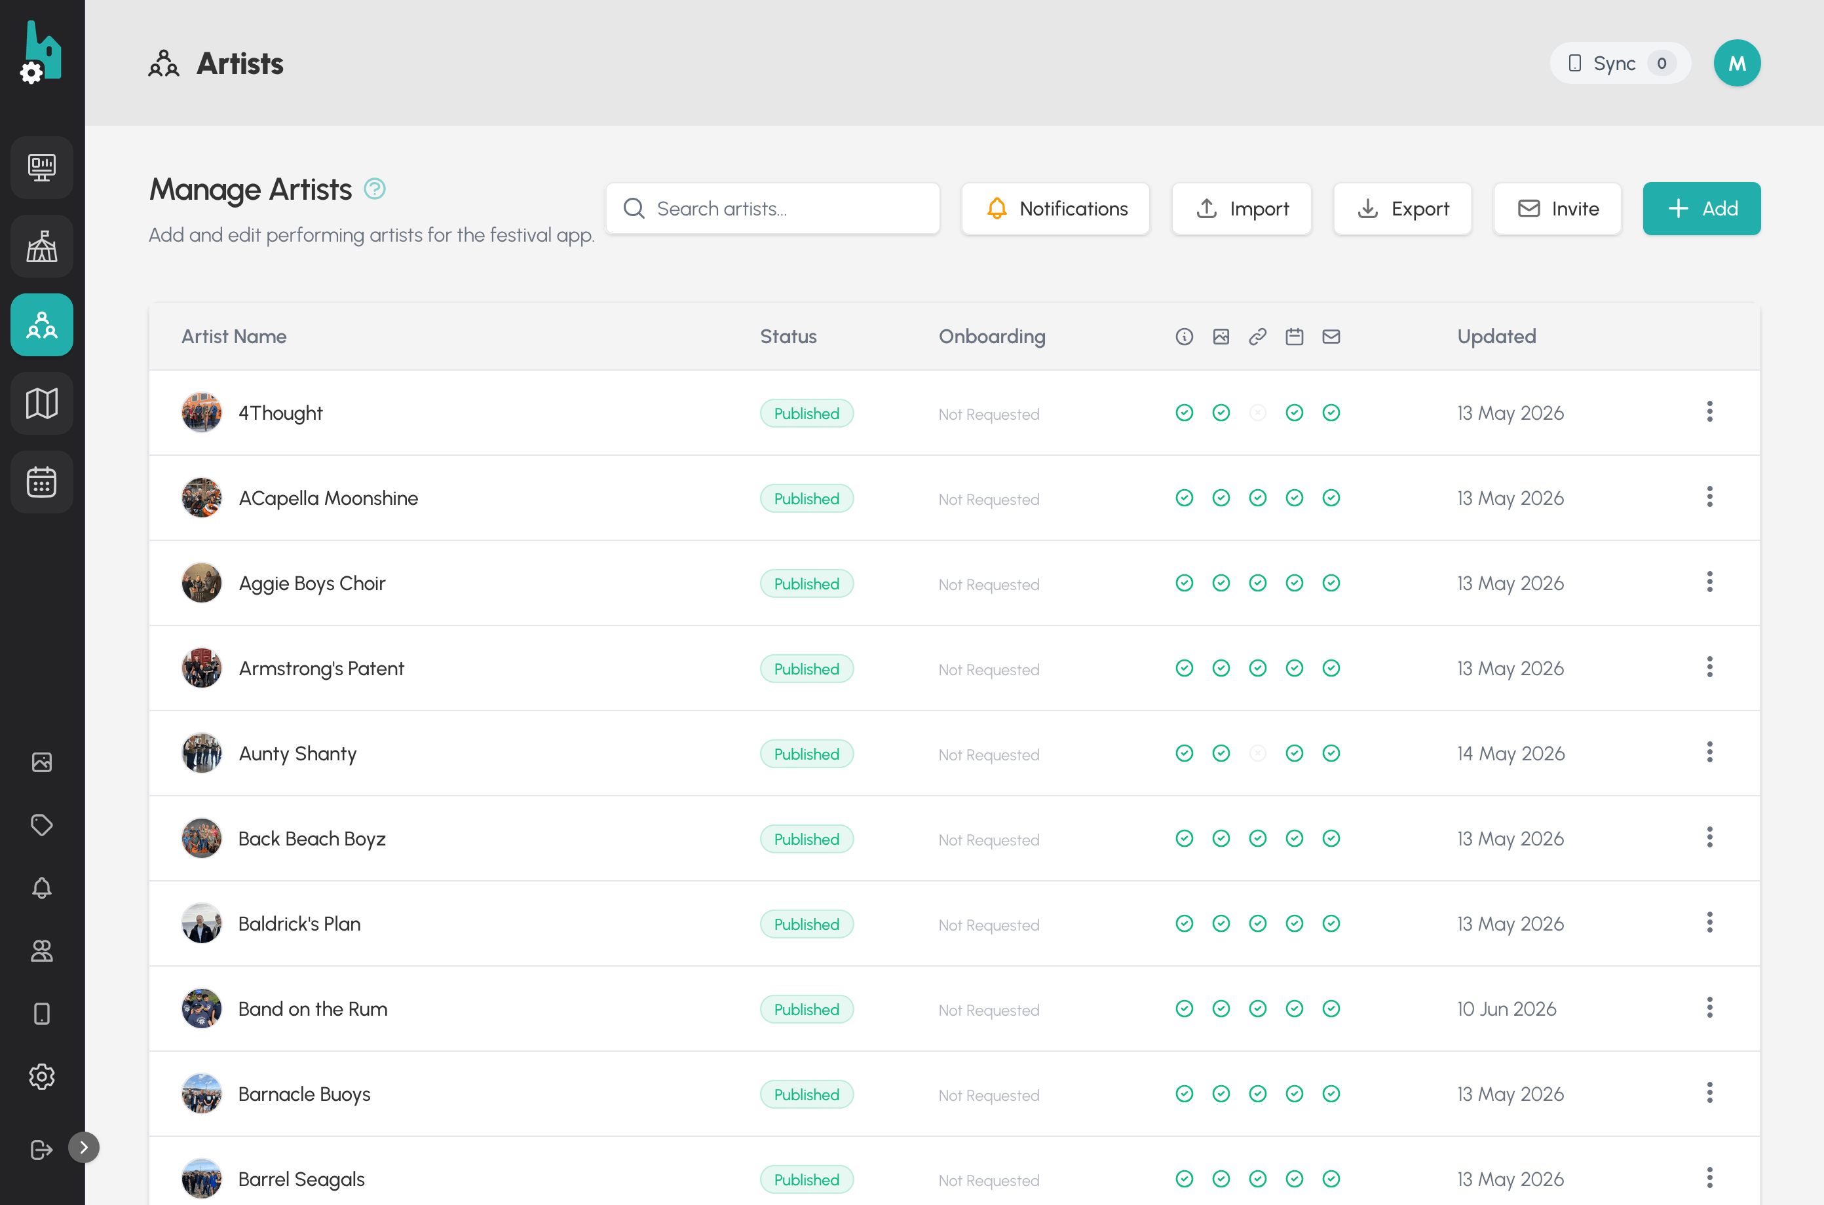Open the schedule calendar sidebar icon
Image resolution: width=1824 pixels, height=1205 pixels.
click(41, 482)
